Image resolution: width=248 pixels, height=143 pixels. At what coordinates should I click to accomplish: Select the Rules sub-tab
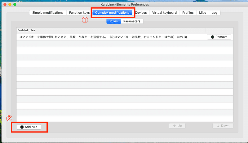click(113, 21)
